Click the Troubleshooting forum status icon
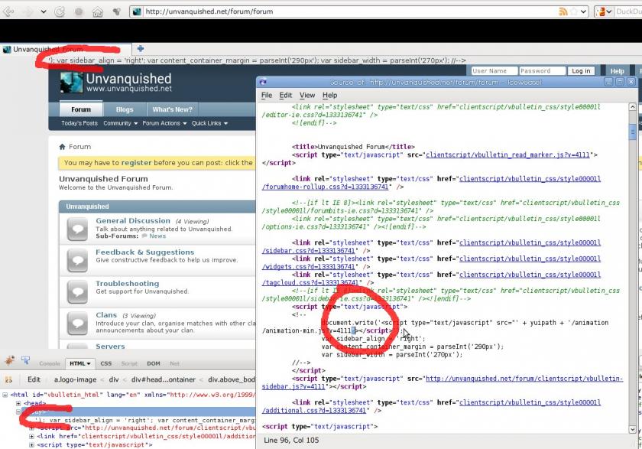 77,291
